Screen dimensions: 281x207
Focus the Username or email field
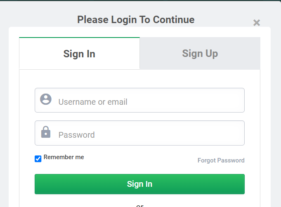pyautogui.click(x=149, y=102)
